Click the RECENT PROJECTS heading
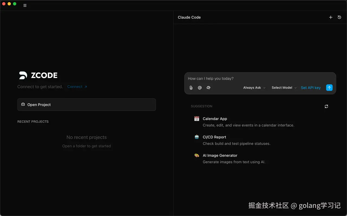Screen dimensions: 347x216 tap(33, 122)
